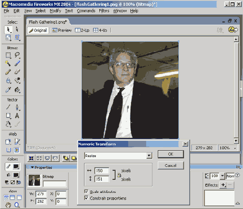Select the Text tool
243x209 pixels.
pos(17,116)
